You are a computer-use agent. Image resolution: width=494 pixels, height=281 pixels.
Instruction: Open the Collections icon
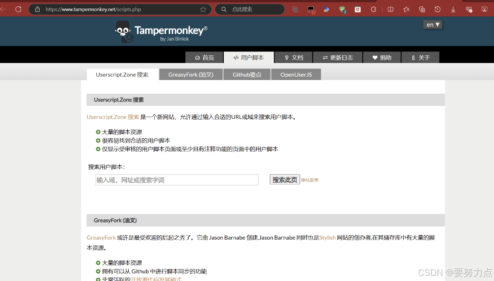(x=422, y=9)
